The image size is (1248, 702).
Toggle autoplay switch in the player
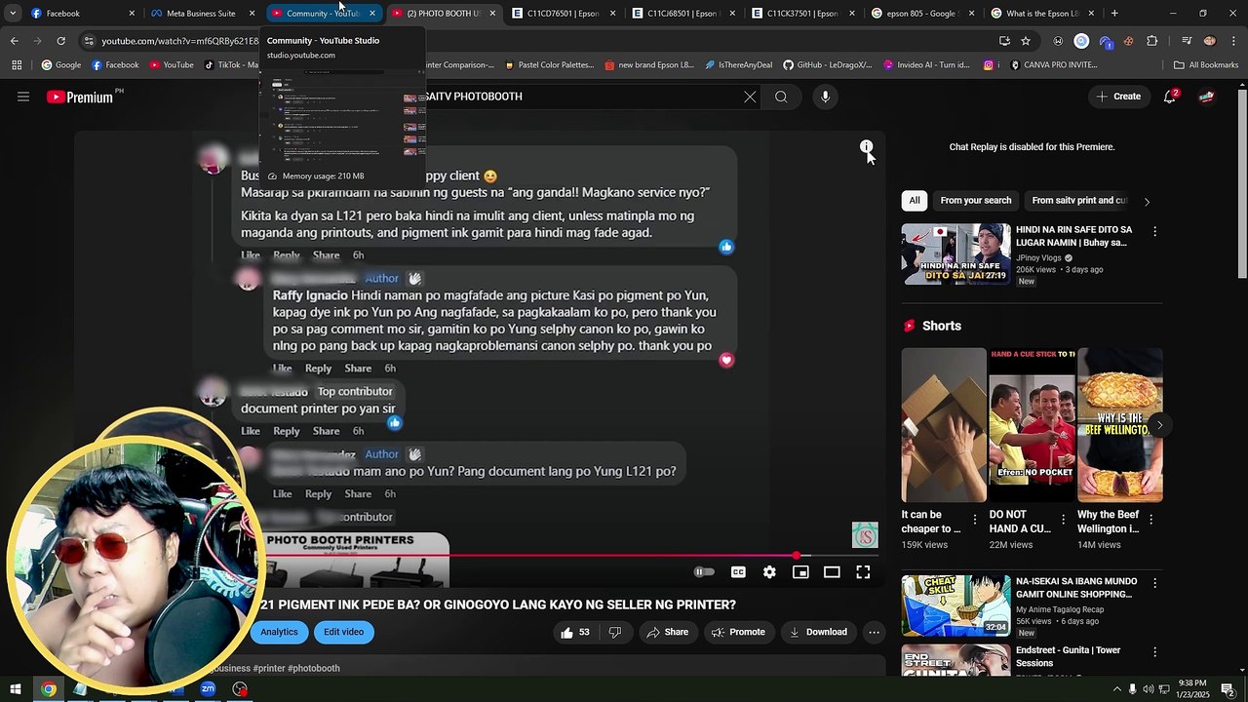704,572
